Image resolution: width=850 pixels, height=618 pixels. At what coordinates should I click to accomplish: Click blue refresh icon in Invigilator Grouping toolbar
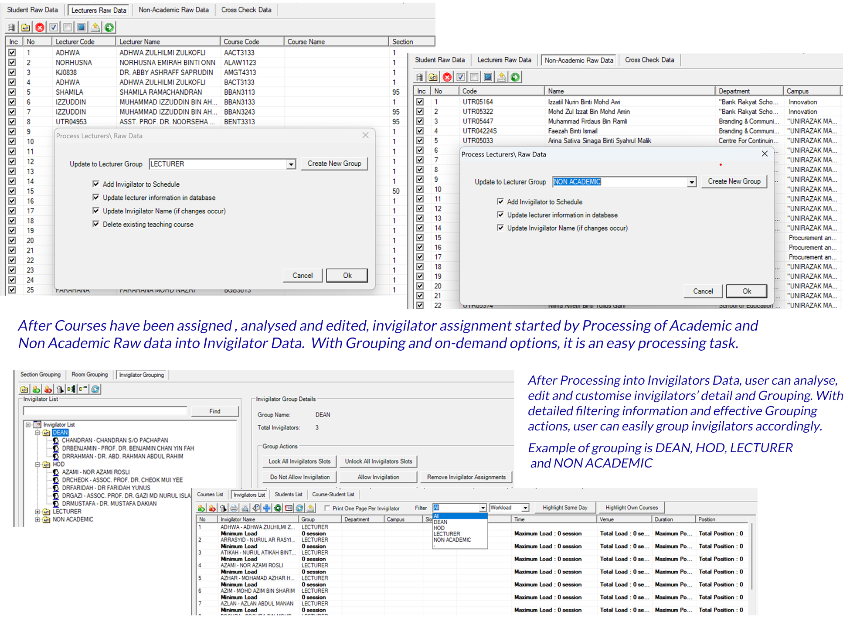pyautogui.click(x=95, y=389)
